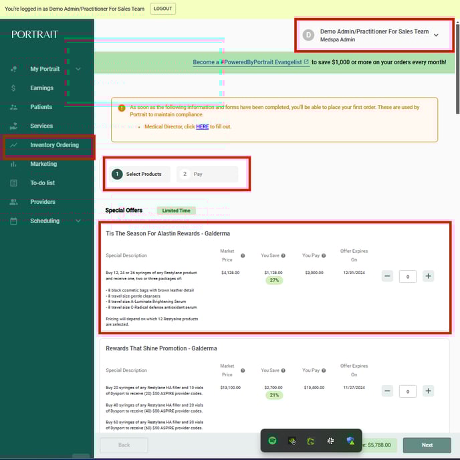Open the Marketing menu item

click(x=43, y=164)
